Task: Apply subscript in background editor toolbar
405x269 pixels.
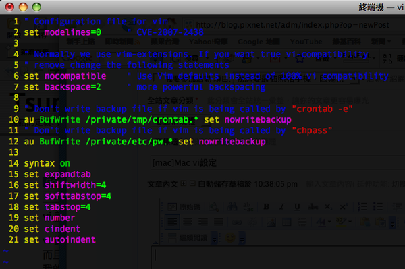Action: click(328, 206)
